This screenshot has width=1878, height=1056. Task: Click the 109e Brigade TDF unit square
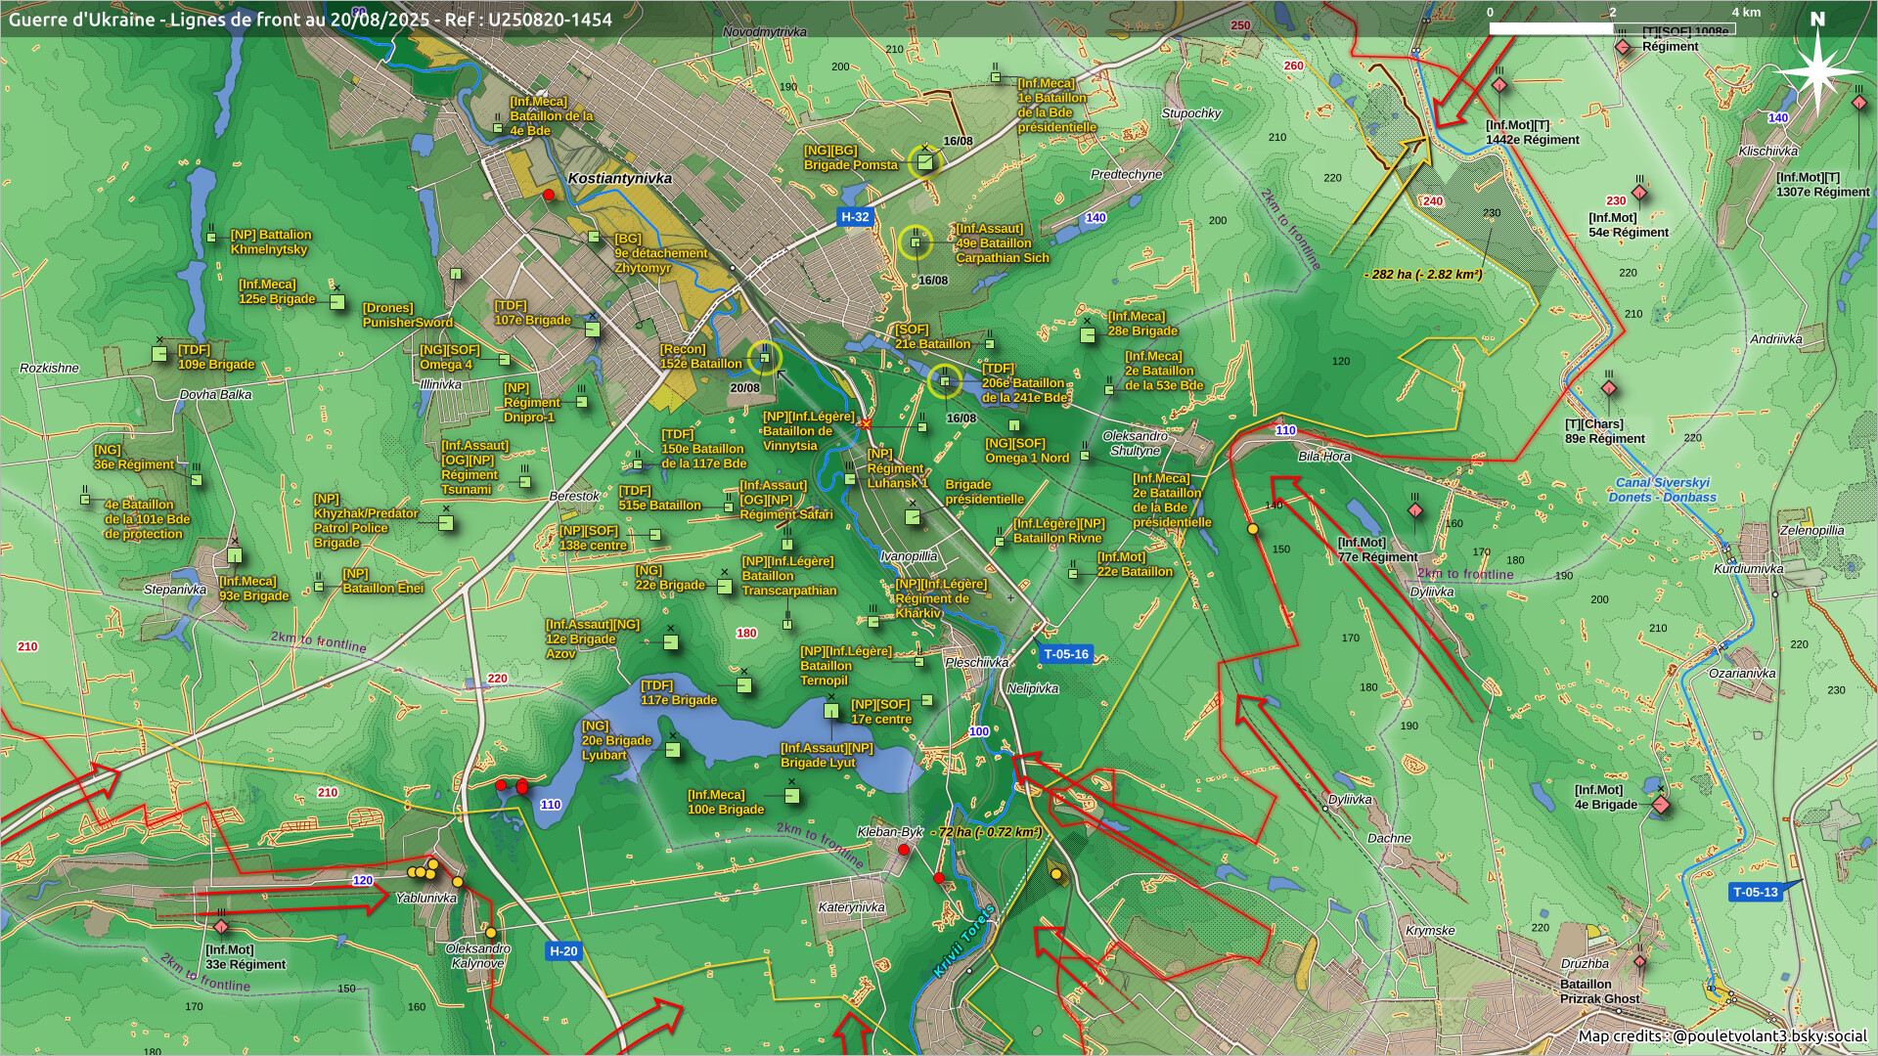tap(160, 353)
